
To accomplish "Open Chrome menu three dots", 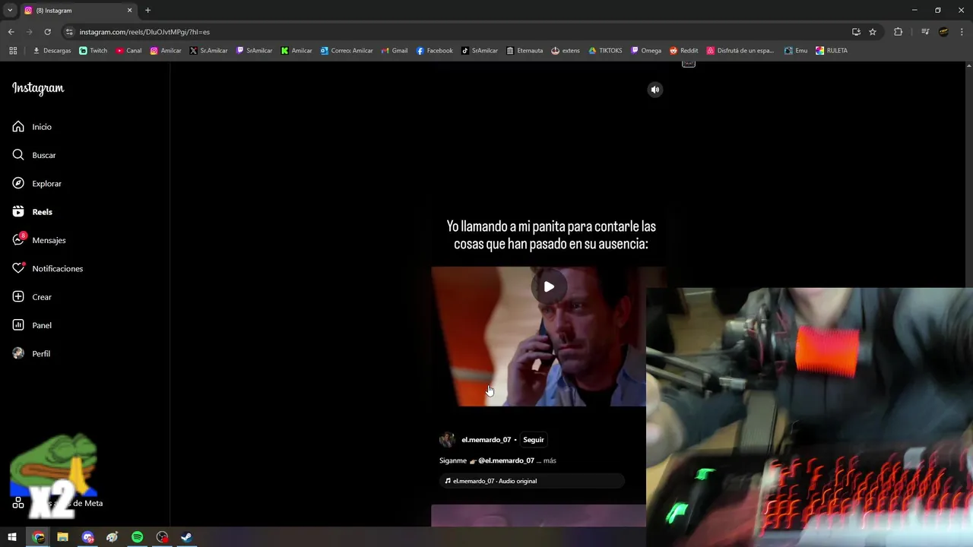I will click(962, 32).
